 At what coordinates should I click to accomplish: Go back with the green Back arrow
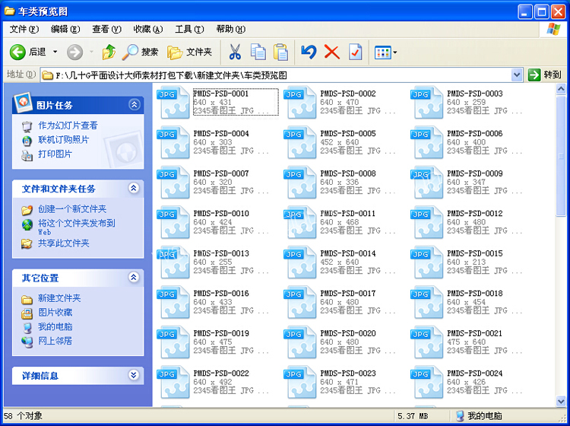17,52
